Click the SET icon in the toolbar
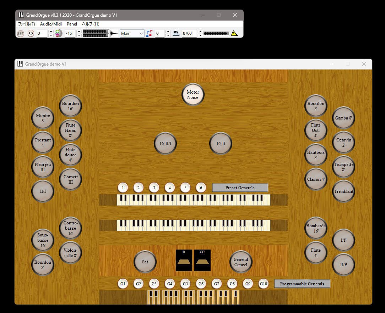The image size is (385, 313). coord(21,33)
